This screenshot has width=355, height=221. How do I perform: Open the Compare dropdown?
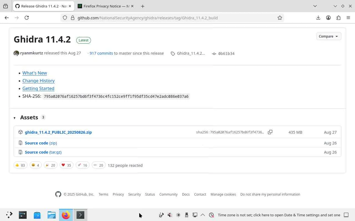click(329, 36)
